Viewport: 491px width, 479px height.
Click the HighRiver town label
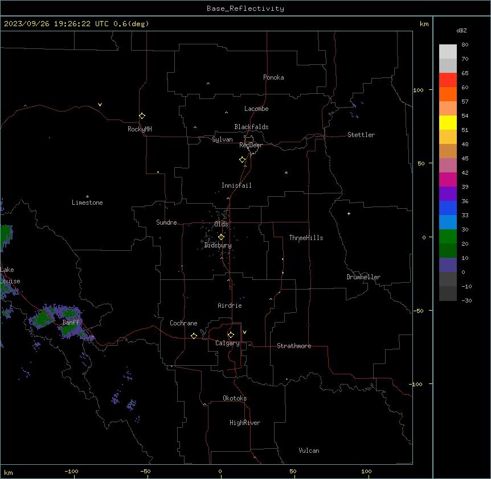click(245, 423)
